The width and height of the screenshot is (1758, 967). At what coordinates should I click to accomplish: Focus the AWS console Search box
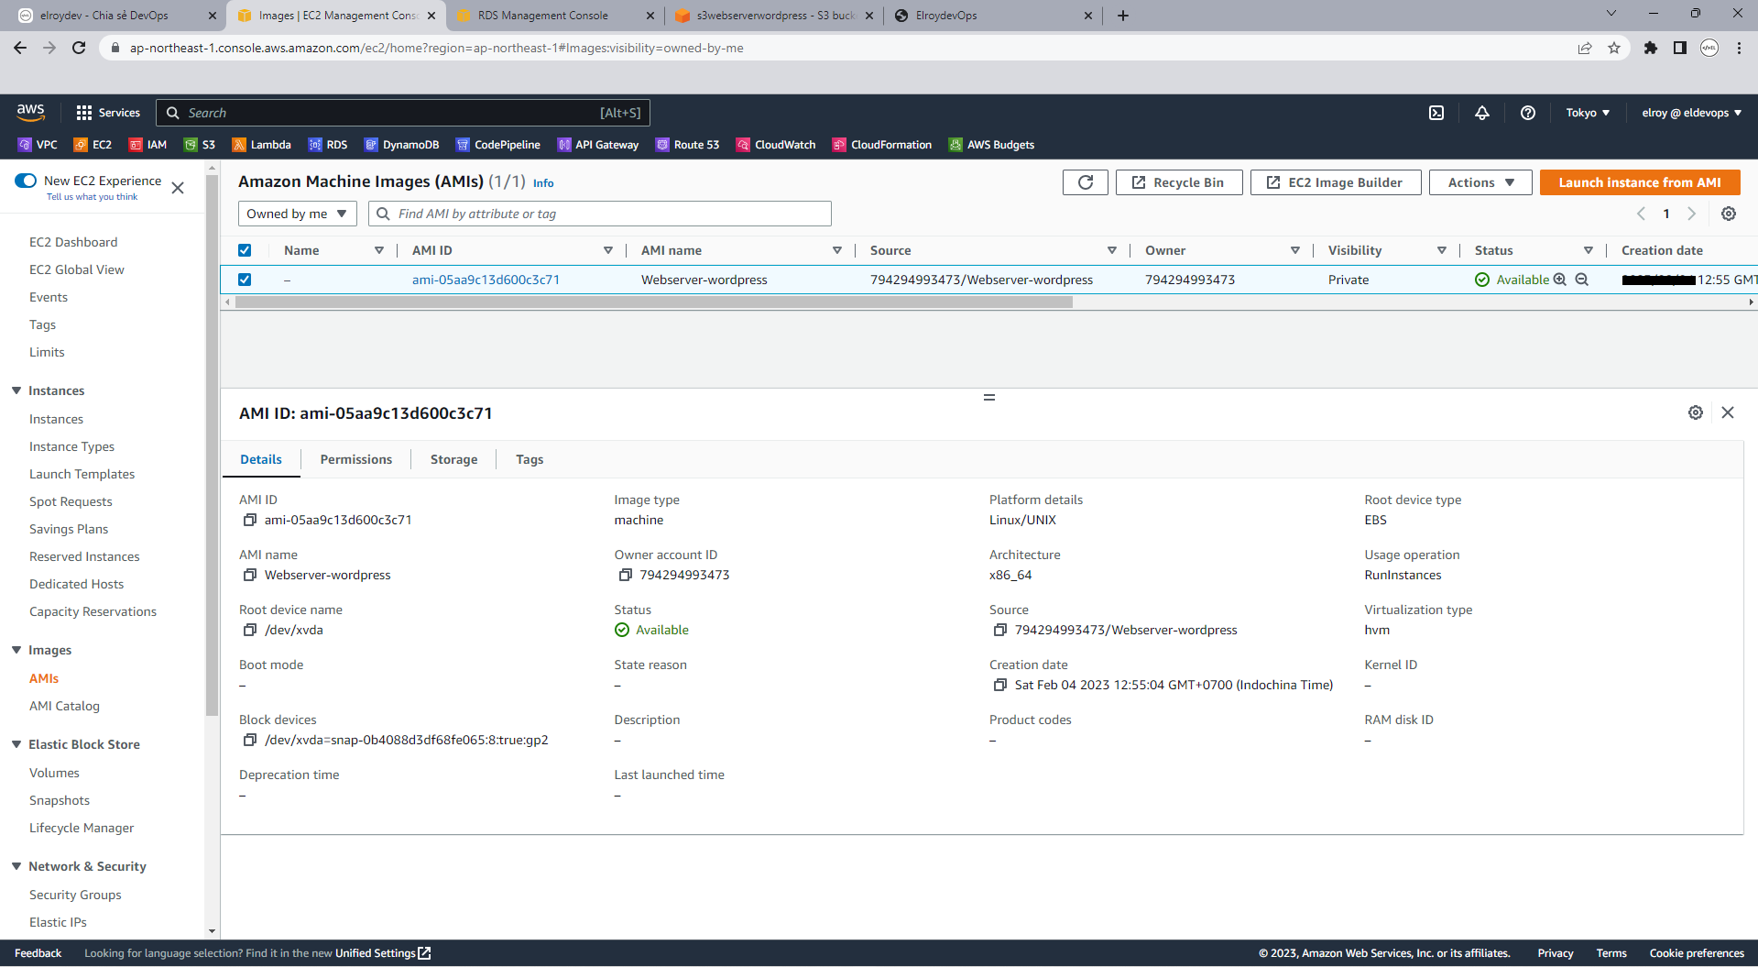click(x=403, y=113)
